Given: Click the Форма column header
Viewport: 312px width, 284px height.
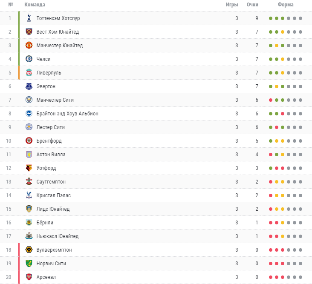Looking at the screenshot, I should click(x=285, y=4).
